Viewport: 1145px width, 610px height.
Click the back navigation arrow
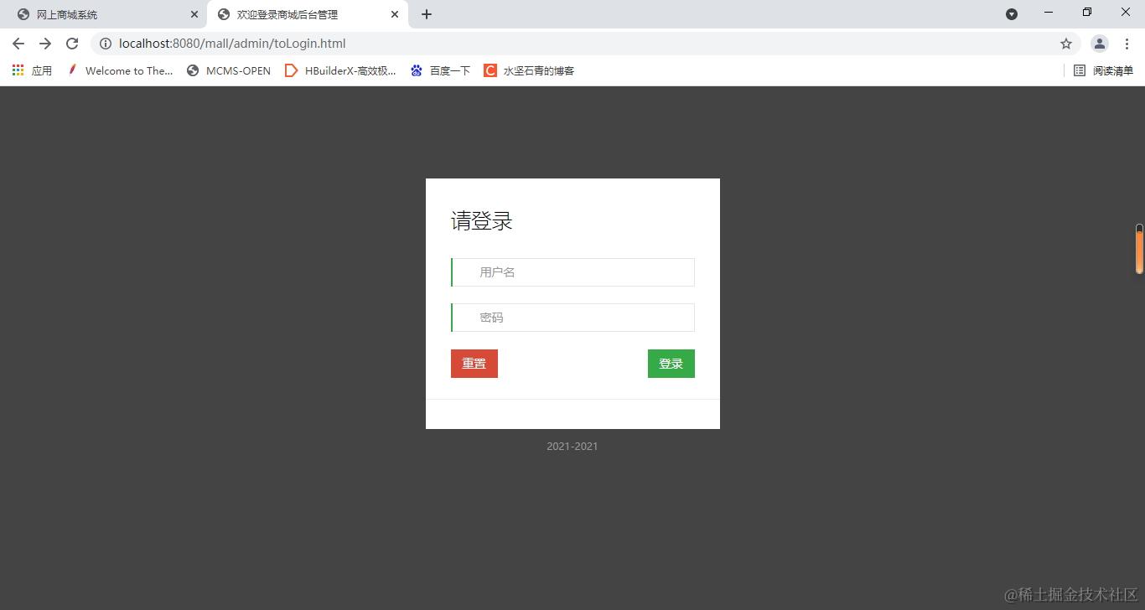[18, 44]
